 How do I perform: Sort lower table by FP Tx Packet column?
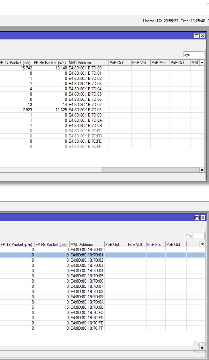(17, 244)
